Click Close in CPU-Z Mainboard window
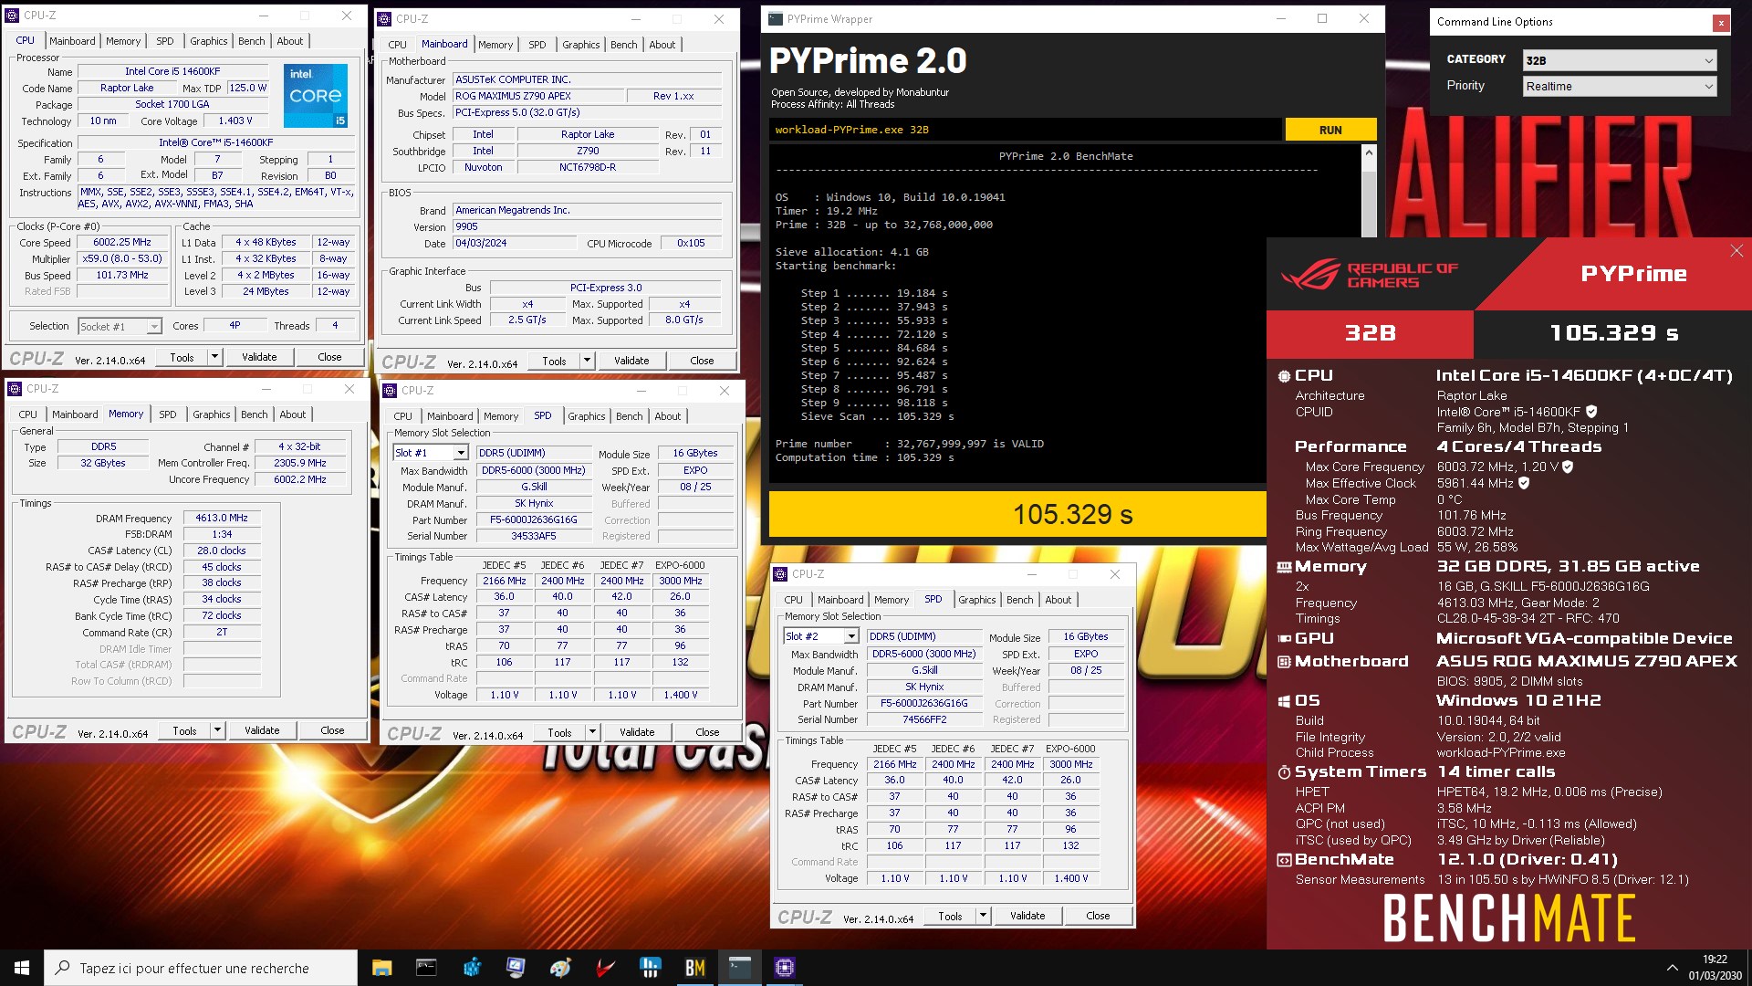The image size is (1752, 986). 702,361
